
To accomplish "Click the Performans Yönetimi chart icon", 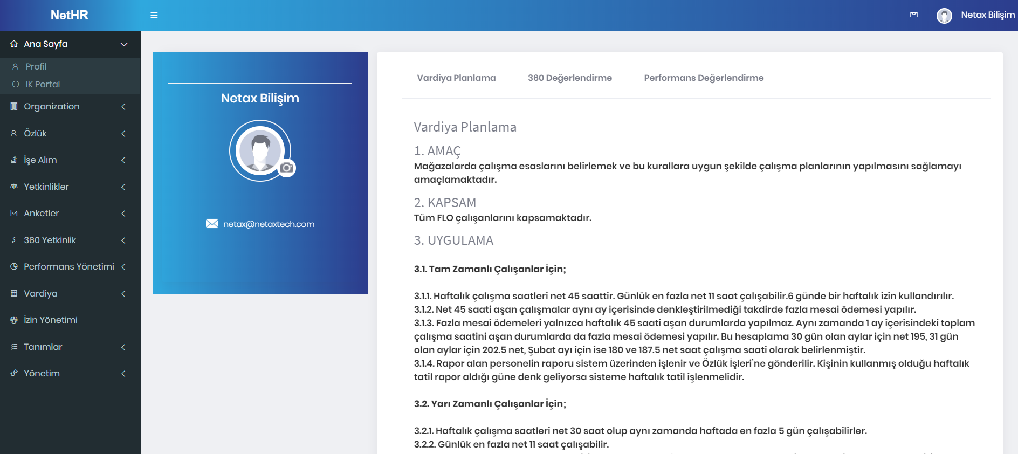I will coord(14,266).
